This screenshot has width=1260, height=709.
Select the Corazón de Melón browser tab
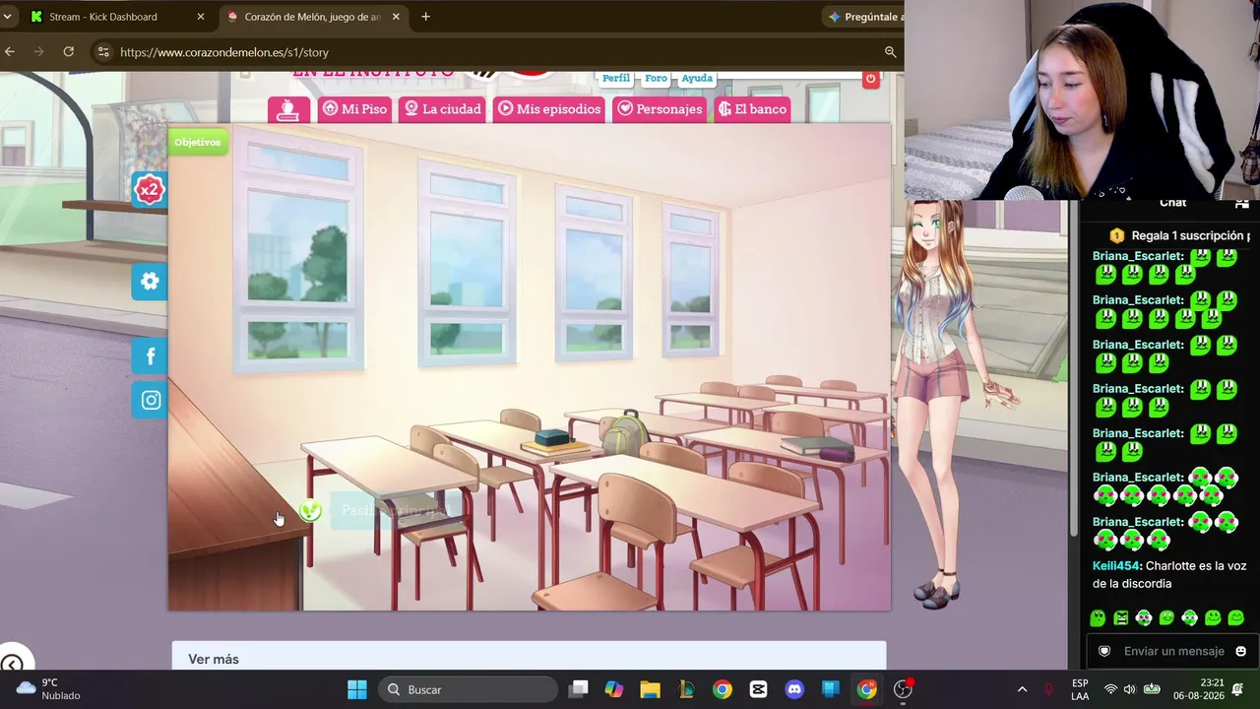tap(313, 17)
